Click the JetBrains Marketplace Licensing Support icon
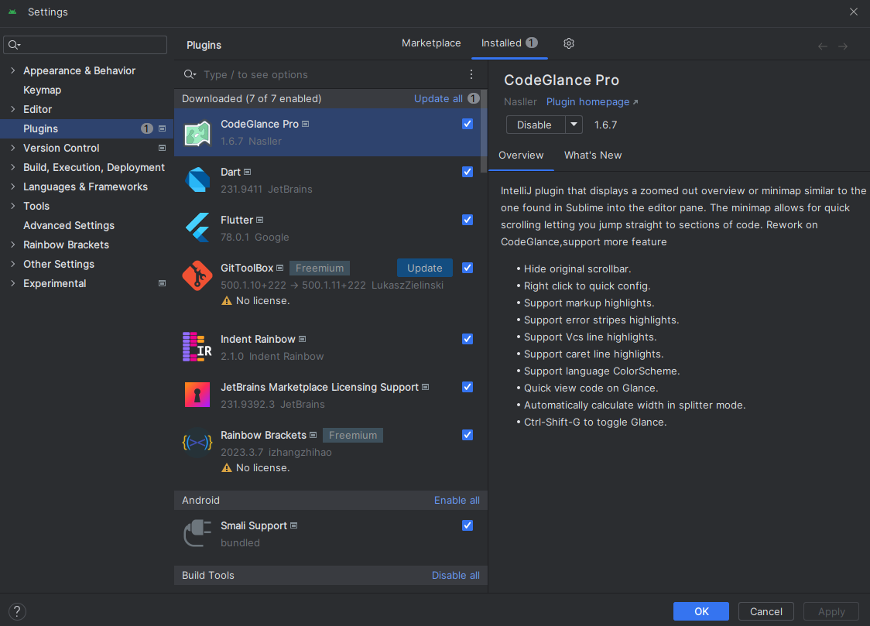This screenshot has width=870, height=626. point(197,395)
